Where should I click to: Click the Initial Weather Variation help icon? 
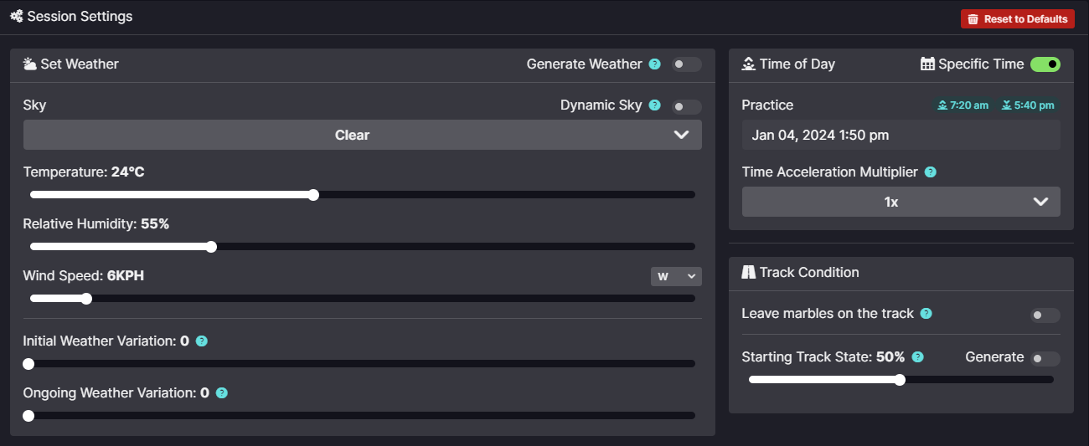pos(201,341)
